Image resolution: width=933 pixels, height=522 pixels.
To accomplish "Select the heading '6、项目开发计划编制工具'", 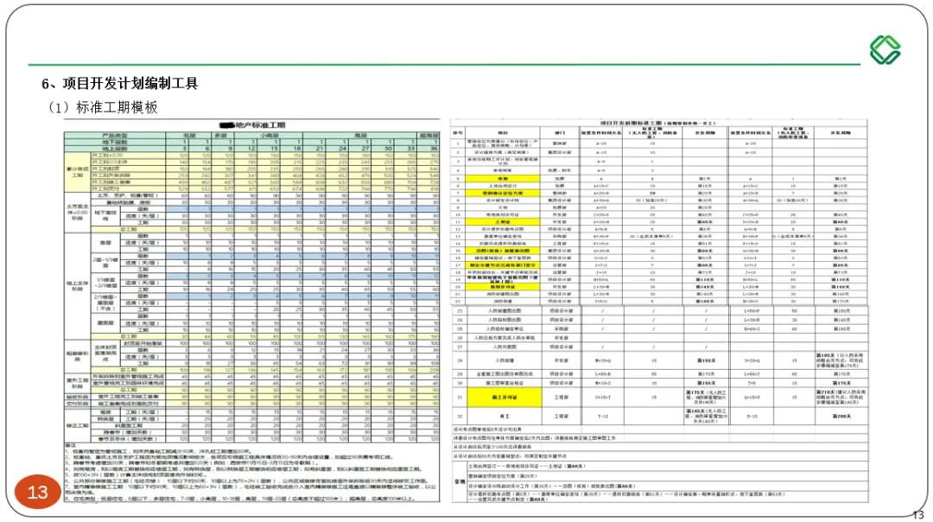I will [x=119, y=83].
